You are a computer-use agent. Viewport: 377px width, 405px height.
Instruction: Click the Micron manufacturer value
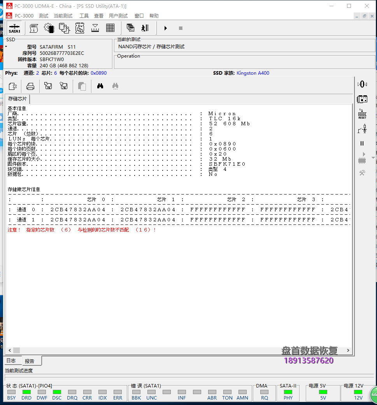[x=222, y=114]
